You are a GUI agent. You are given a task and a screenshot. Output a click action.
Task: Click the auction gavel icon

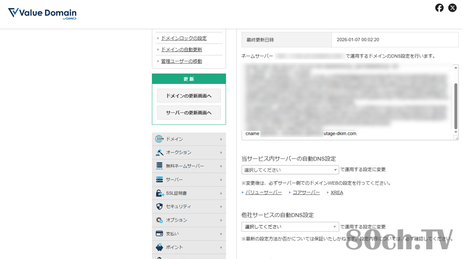coord(159,153)
